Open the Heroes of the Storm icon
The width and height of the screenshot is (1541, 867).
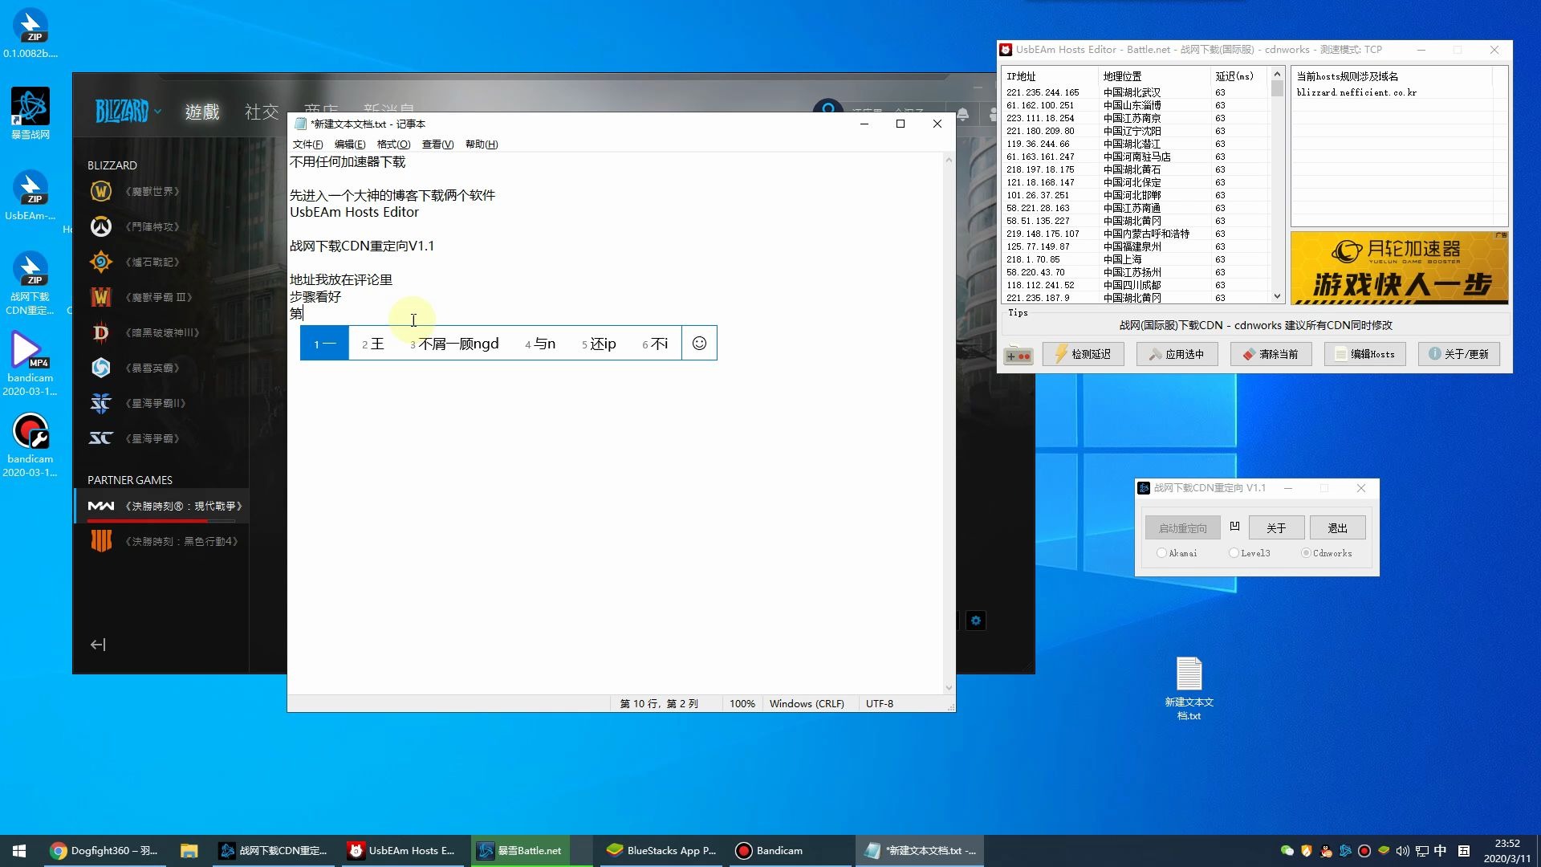pos(100,368)
